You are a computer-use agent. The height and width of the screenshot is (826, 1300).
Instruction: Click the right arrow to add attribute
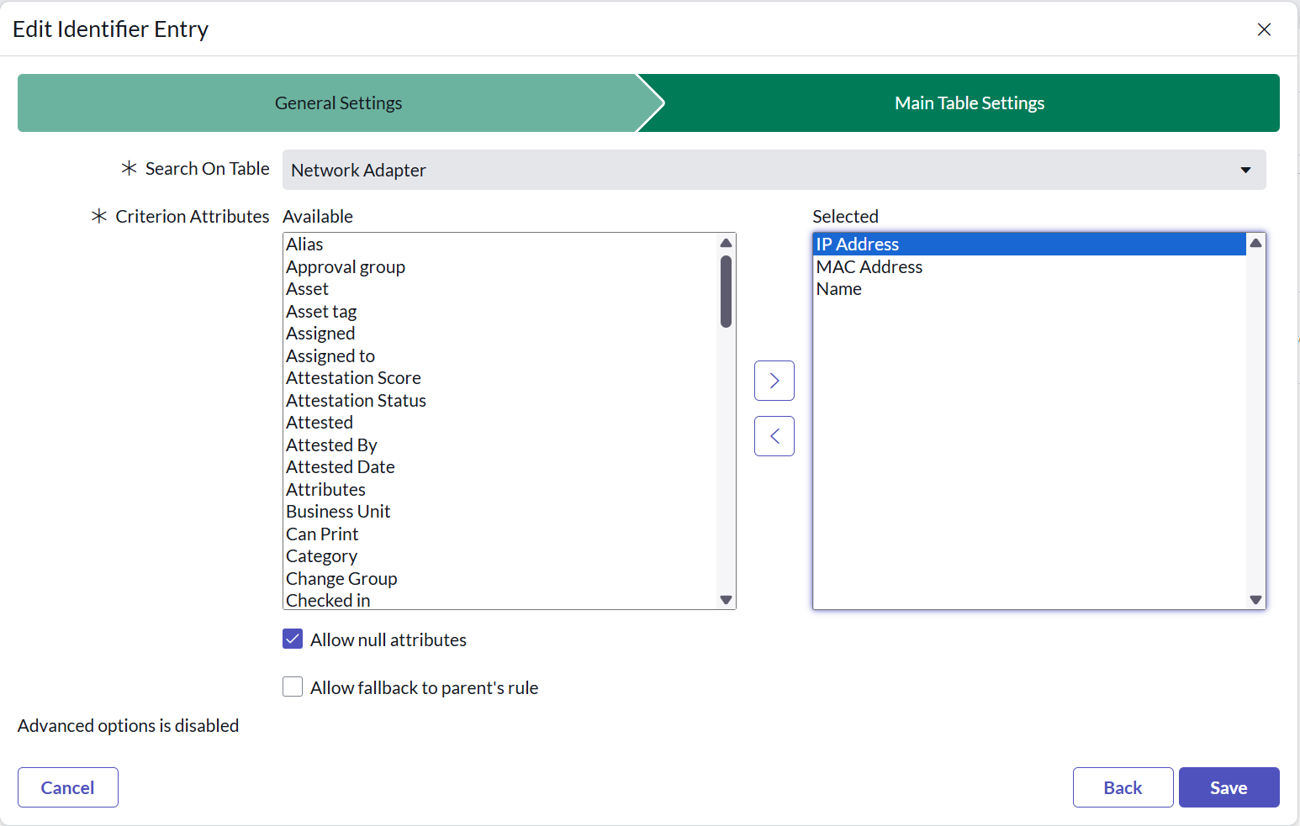coord(774,381)
